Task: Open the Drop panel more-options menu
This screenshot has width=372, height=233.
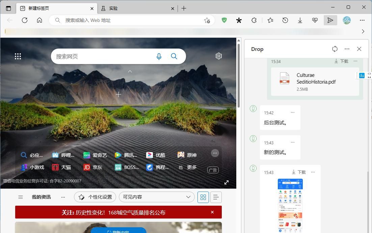Action: coord(347,49)
